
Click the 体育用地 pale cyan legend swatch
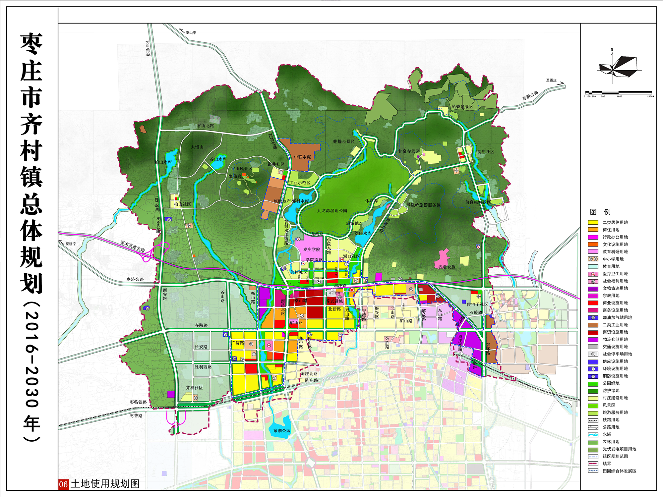click(593, 266)
